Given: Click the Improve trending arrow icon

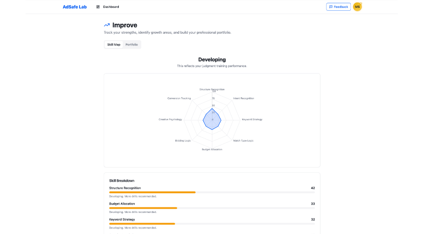Looking at the screenshot, I should pos(107,25).
